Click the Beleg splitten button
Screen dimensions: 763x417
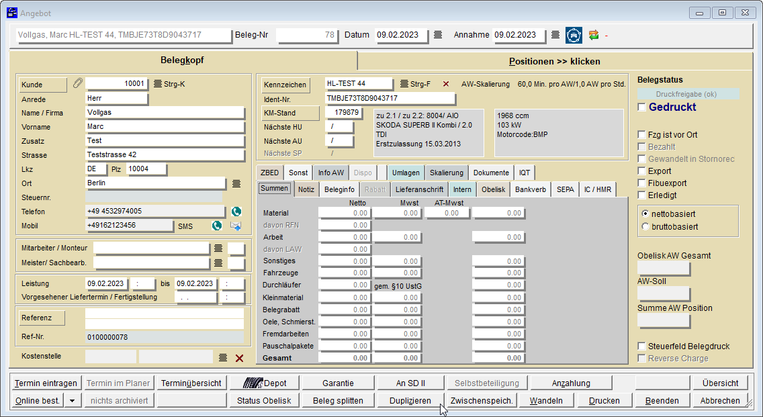339,400
